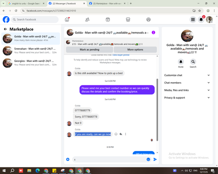Image resolution: width=218 pixels, height=174 pixels.
Task: Reply to the selected message
Action: [x=121, y=134]
